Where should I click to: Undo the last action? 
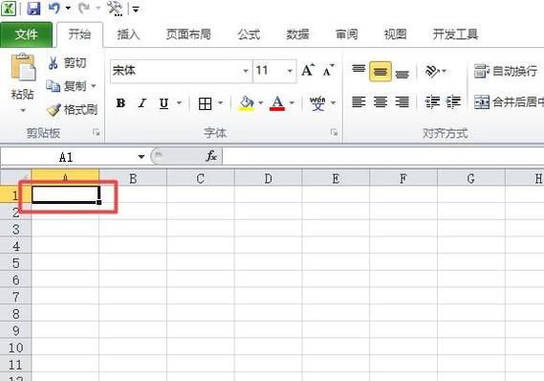54,8
